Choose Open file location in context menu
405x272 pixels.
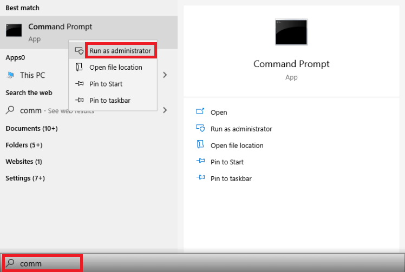(115, 67)
